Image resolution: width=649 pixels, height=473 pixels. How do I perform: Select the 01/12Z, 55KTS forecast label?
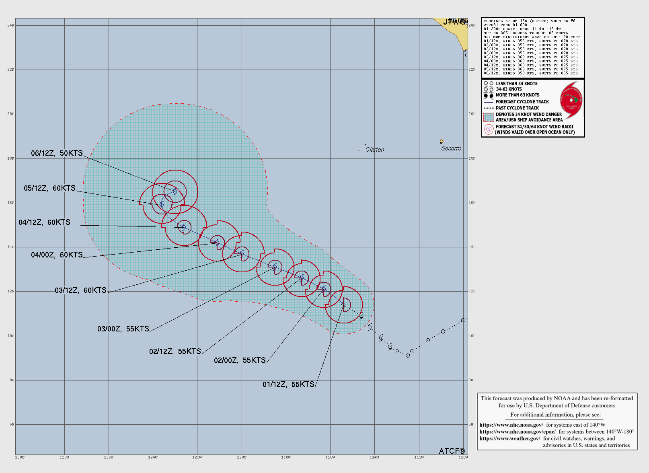tap(288, 385)
